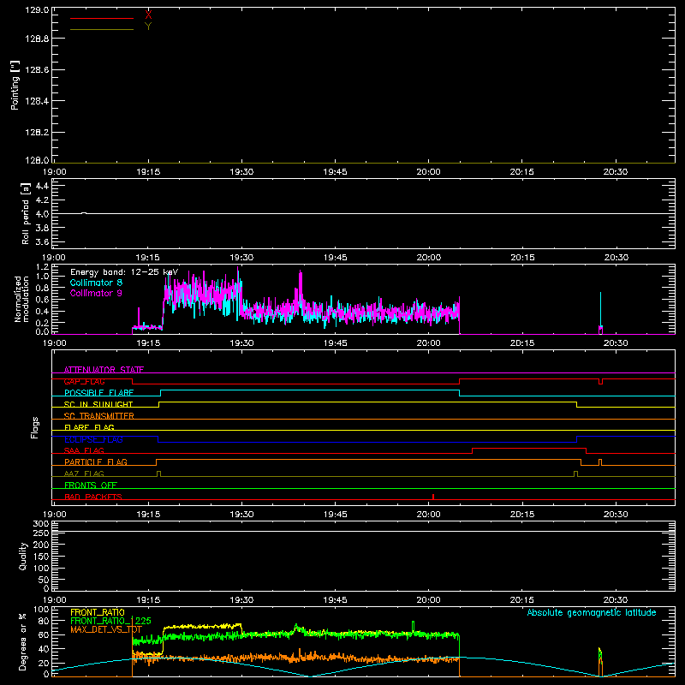The height and width of the screenshot is (685, 685).
Task: Click the PARTICLE_FLAG label
Action: coord(96,462)
